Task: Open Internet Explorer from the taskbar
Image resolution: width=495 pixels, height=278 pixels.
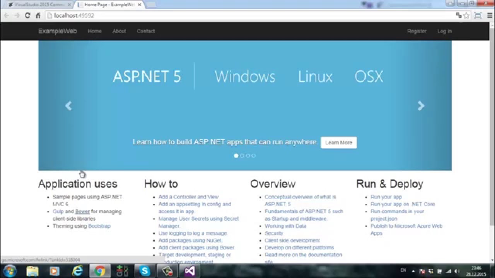Action: coord(77,271)
